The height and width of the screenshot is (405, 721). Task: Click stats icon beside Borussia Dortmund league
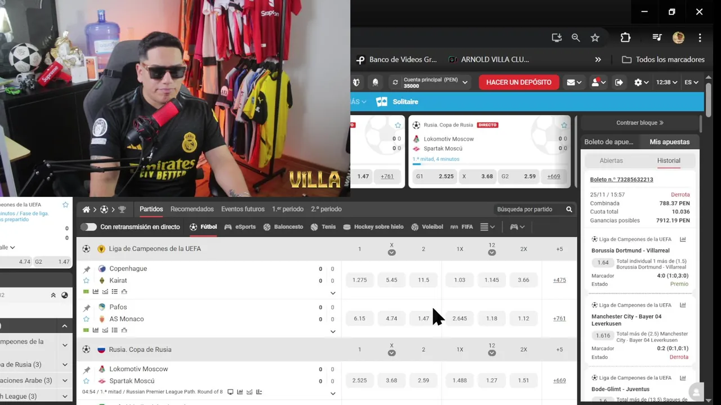[683, 239]
